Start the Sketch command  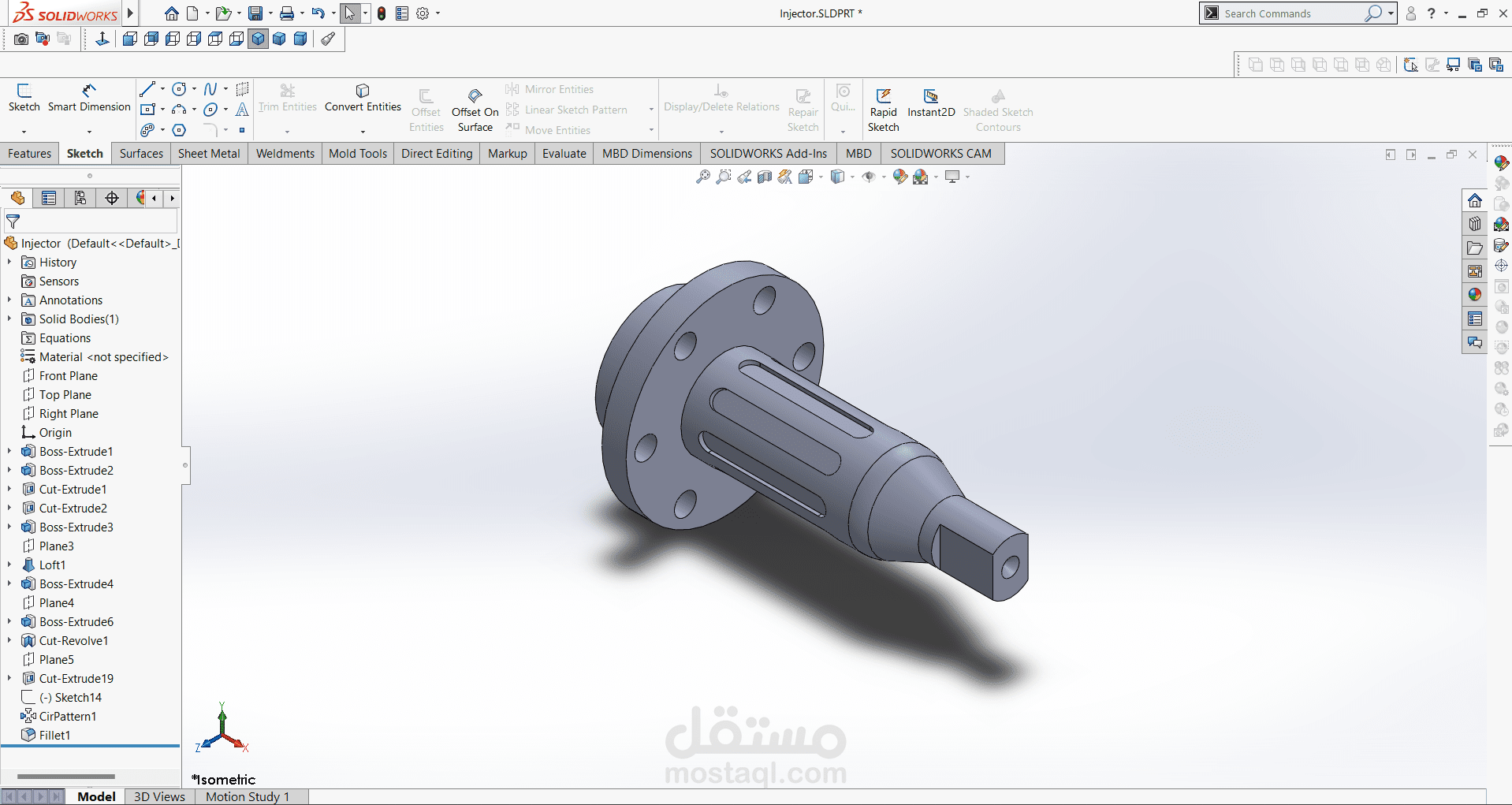(24, 98)
